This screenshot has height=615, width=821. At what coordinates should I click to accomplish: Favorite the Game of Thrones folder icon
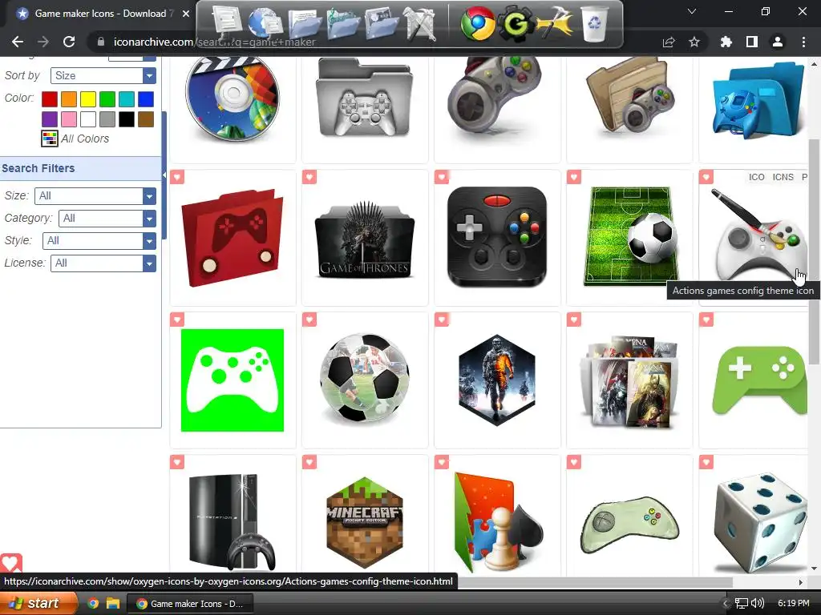[x=309, y=177]
